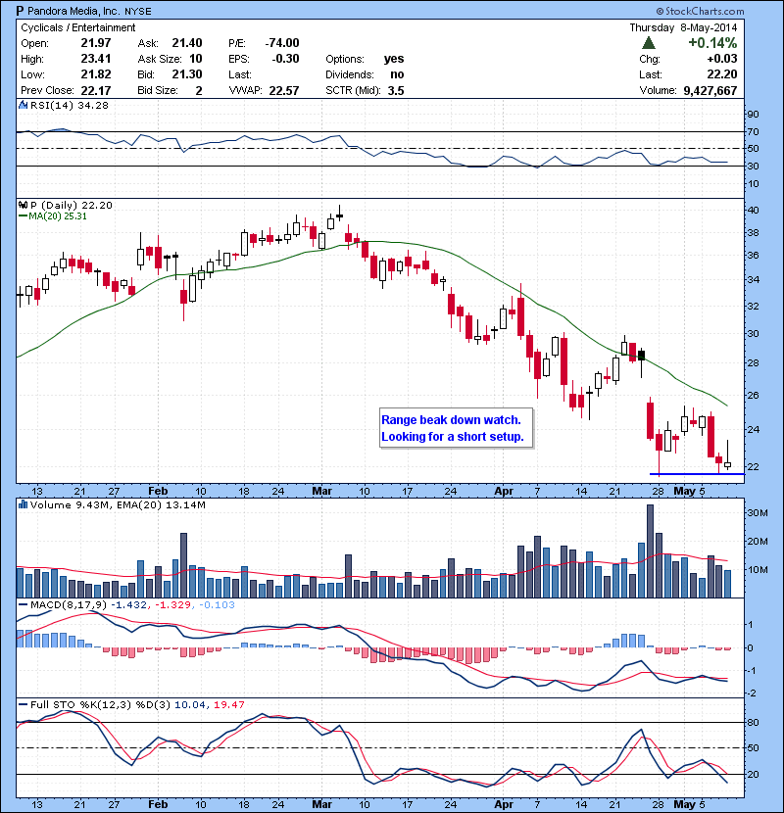
Task: Click the blue support line near 22
Action: click(697, 474)
